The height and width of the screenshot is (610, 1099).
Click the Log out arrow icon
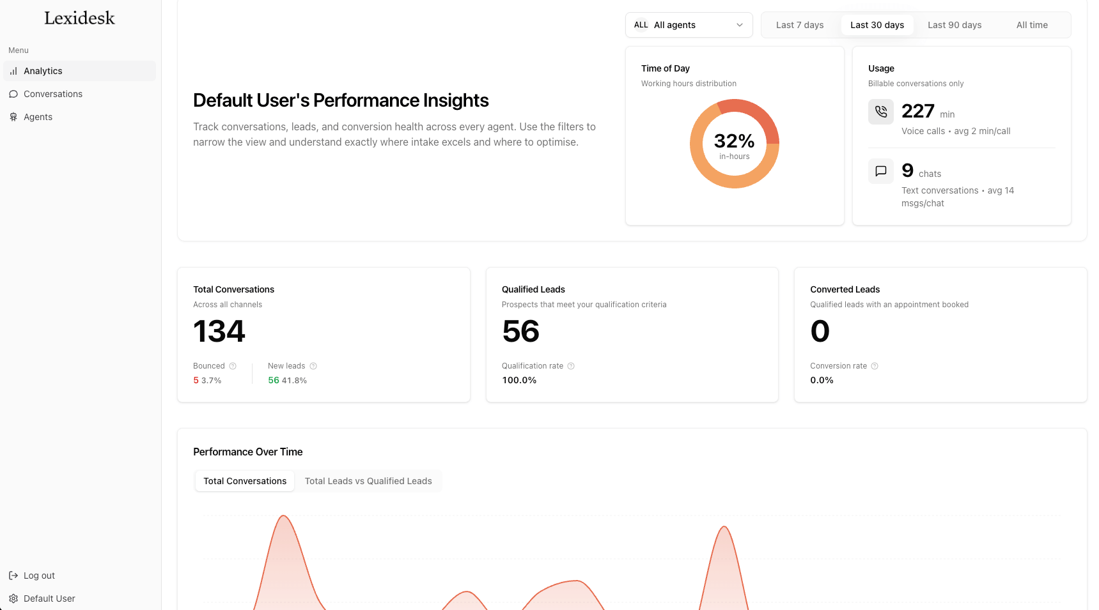pyautogui.click(x=13, y=576)
